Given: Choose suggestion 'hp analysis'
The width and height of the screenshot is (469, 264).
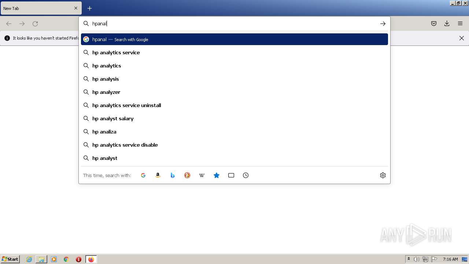Looking at the screenshot, I should pyautogui.click(x=234, y=79).
